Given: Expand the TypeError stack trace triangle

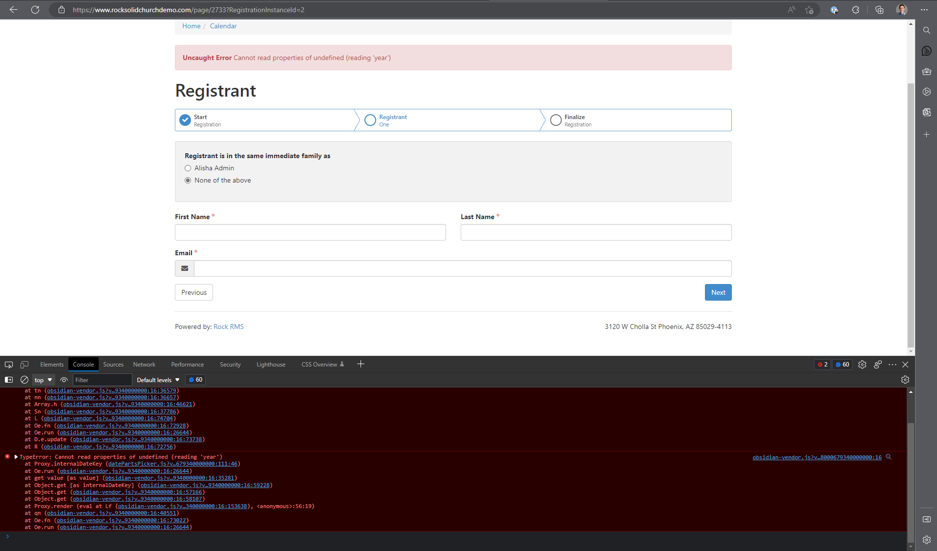Looking at the screenshot, I should tap(16, 457).
